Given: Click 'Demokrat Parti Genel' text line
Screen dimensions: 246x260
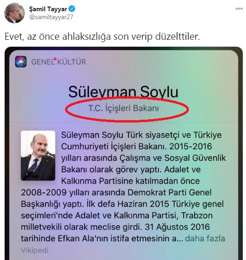Looking at the screenshot, I should click(169, 193).
